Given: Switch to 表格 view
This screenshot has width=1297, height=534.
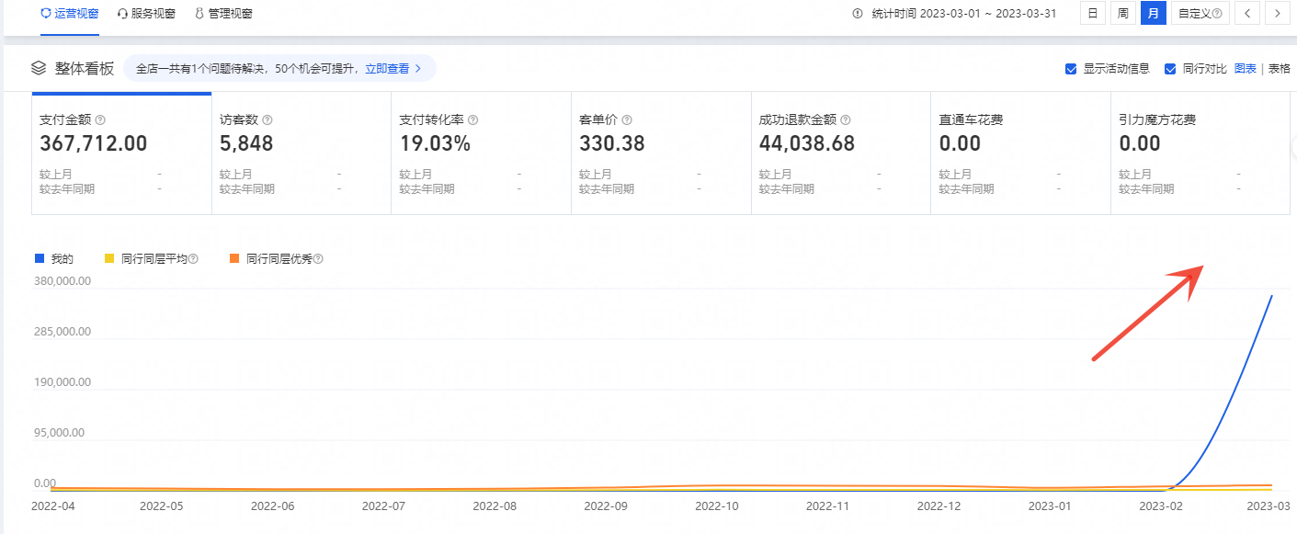Looking at the screenshot, I should (1280, 69).
